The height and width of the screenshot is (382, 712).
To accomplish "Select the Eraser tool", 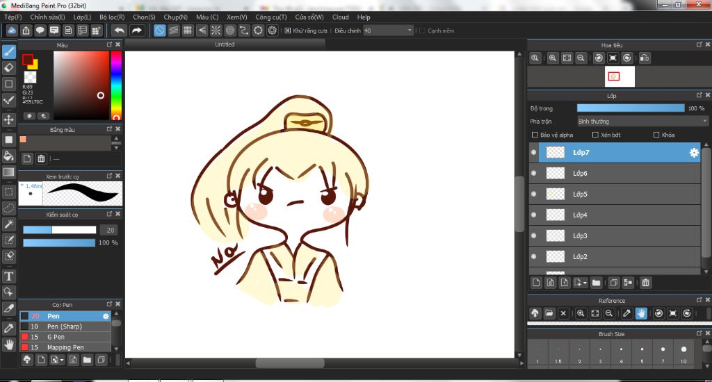I will click(x=8, y=68).
